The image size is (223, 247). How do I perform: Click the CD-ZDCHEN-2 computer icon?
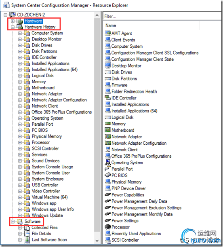(13, 15)
